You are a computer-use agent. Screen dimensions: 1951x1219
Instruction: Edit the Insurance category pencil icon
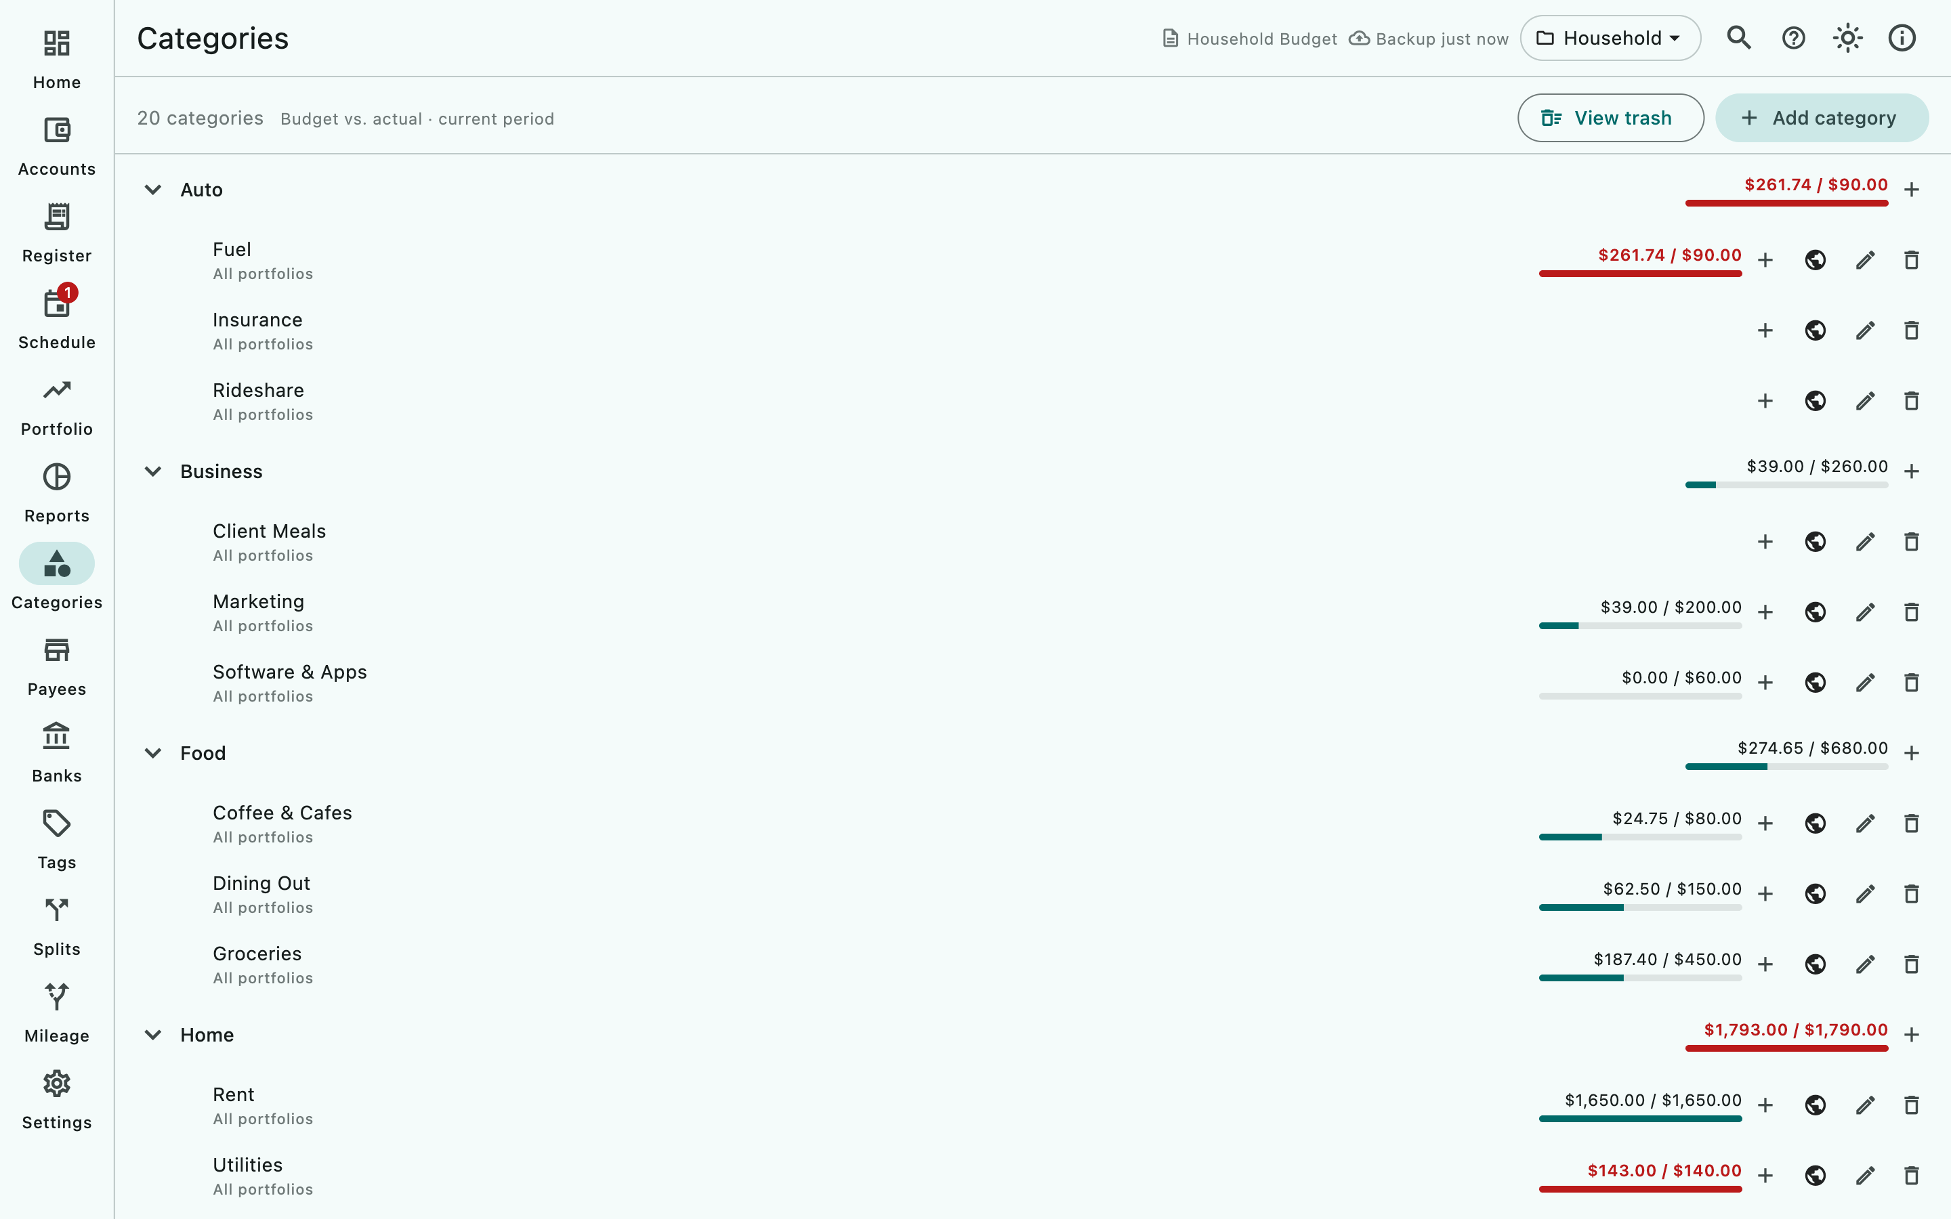click(x=1865, y=330)
